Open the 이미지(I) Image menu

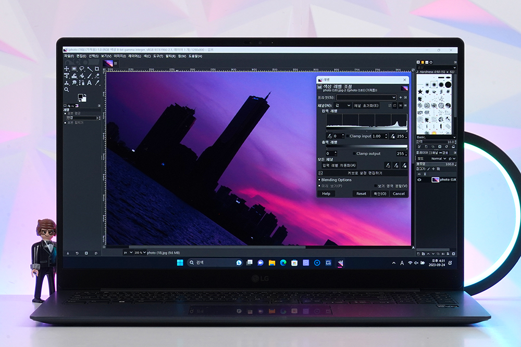[x=120, y=56]
